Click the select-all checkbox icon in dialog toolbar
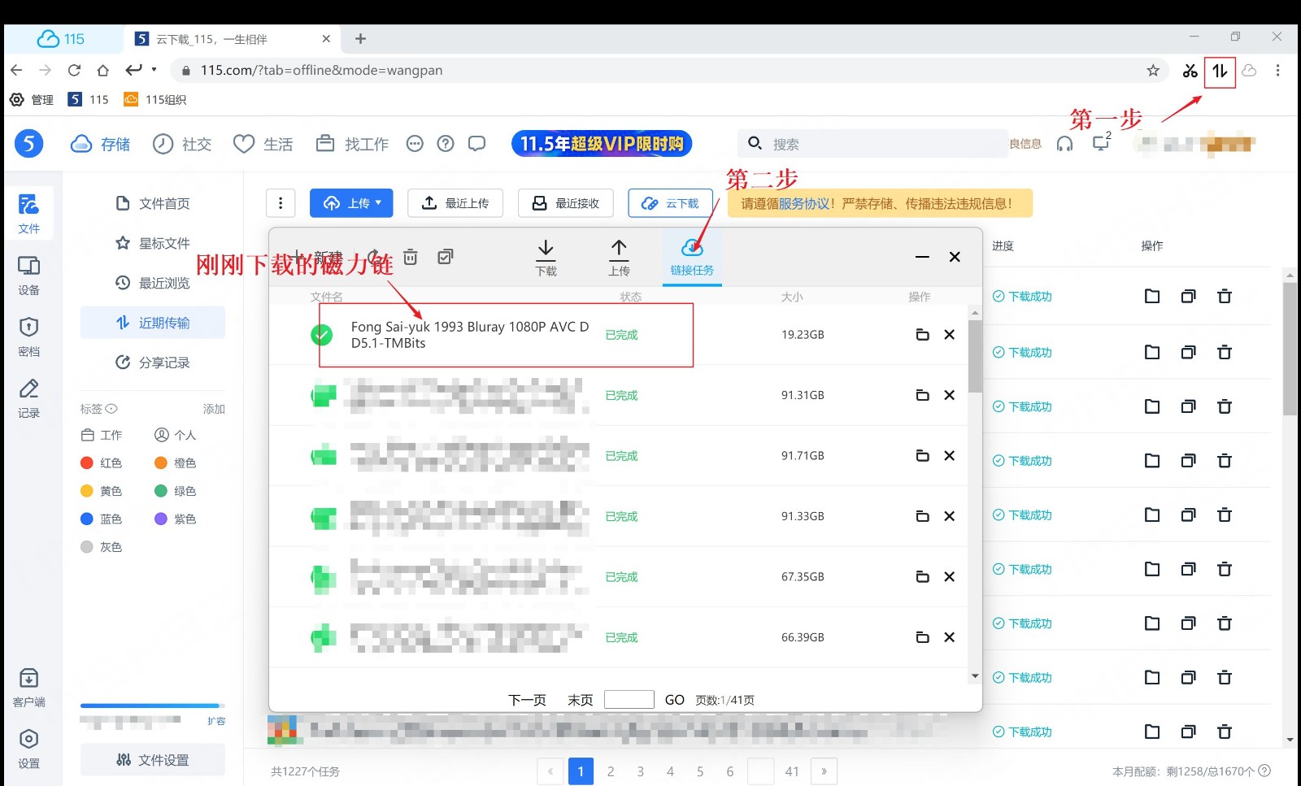Viewport: 1301px width, 786px height. pyautogui.click(x=445, y=258)
